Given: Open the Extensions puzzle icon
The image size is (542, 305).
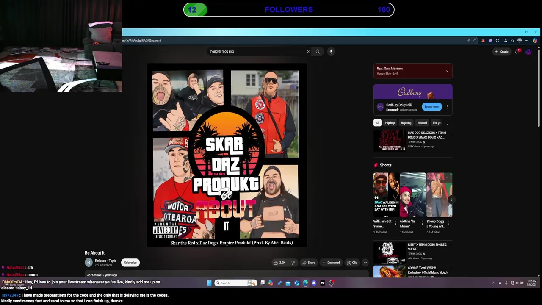Looking at the screenshot, I should click(497, 41).
